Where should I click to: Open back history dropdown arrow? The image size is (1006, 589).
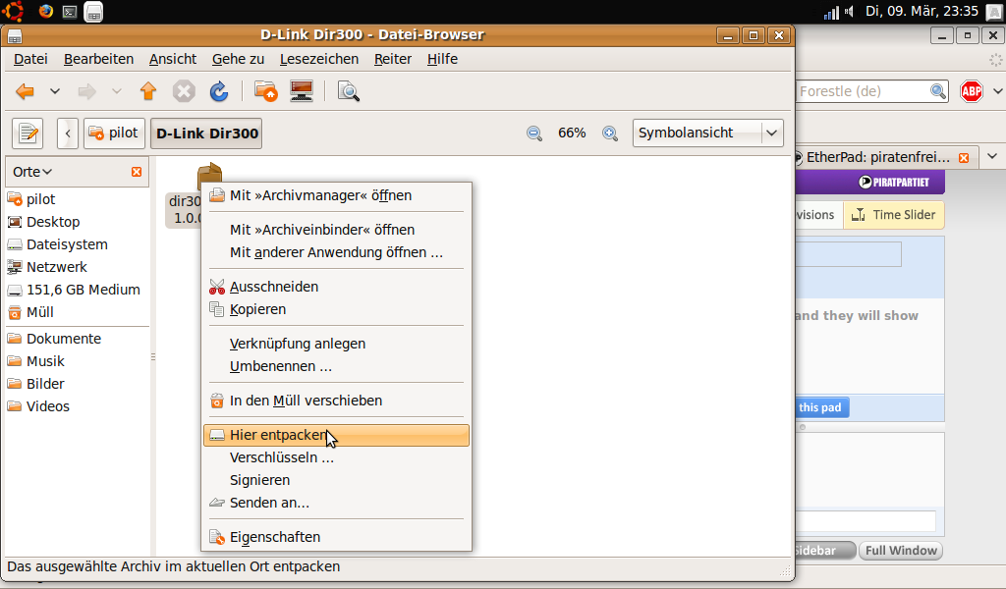55,91
